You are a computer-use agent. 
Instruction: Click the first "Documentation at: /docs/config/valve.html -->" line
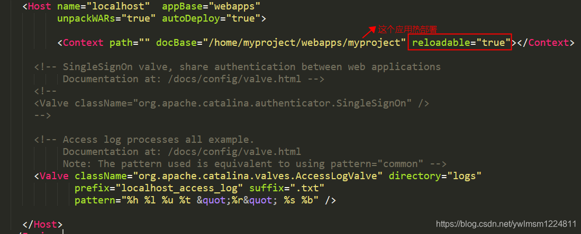tap(194, 79)
